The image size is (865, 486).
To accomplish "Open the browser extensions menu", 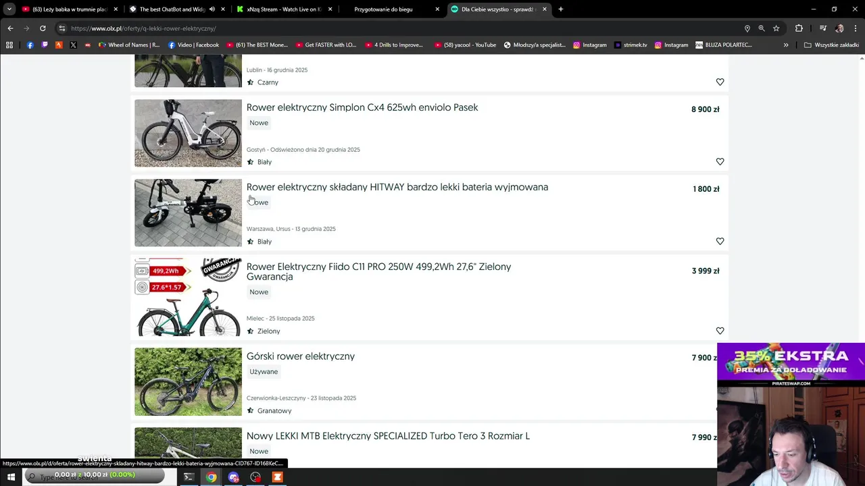I will pos(799,28).
